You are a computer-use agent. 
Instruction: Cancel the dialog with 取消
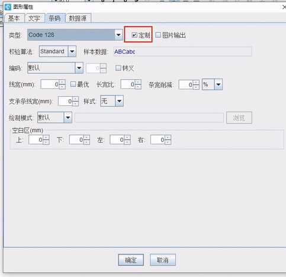(x=163, y=260)
